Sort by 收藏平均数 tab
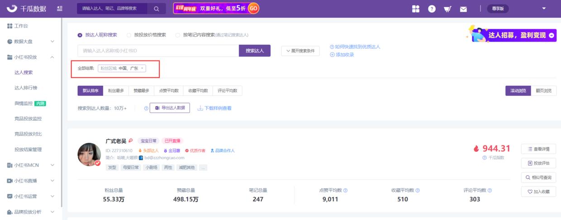 coord(198,91)
